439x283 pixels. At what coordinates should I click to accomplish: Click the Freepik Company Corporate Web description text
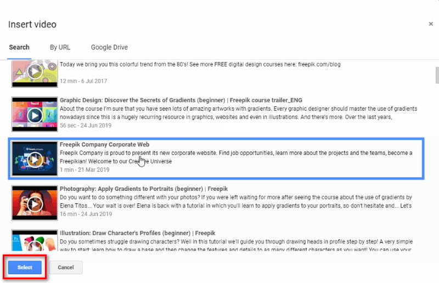pyautogui.click(x=236, y=157)
